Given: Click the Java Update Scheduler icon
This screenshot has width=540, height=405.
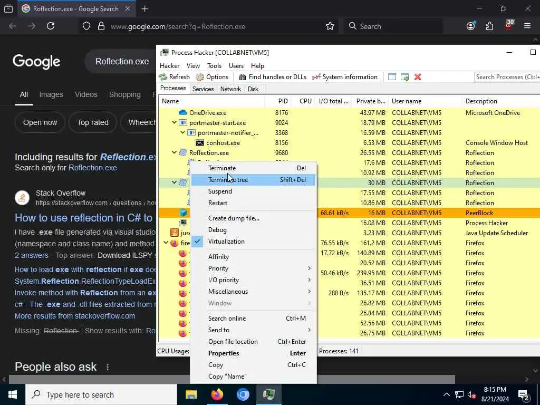Looking at the screenshot, I should coord(174,233).
